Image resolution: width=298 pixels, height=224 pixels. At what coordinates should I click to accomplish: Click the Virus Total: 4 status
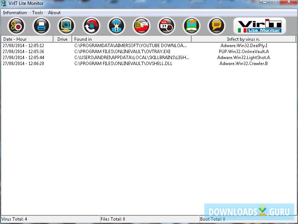(x=14, y=219)
